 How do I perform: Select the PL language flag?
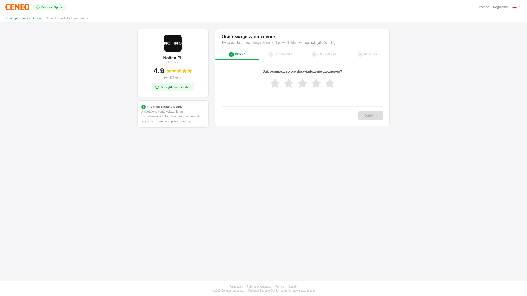[517, 7]
